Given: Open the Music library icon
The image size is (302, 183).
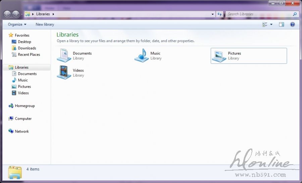Looking at the screenshot, I should (141, 56).
